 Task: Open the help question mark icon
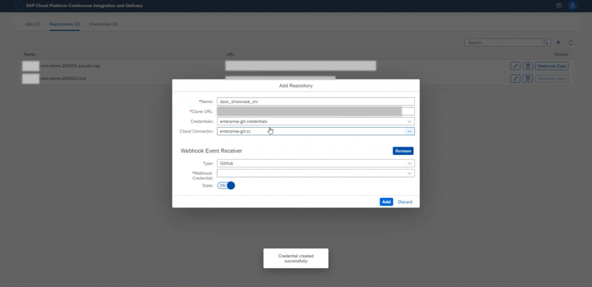[x=559, y=6]
